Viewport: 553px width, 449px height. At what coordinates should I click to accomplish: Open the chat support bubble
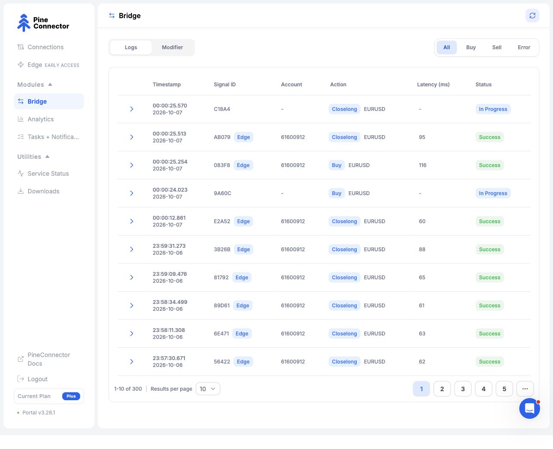pos(530,408)
